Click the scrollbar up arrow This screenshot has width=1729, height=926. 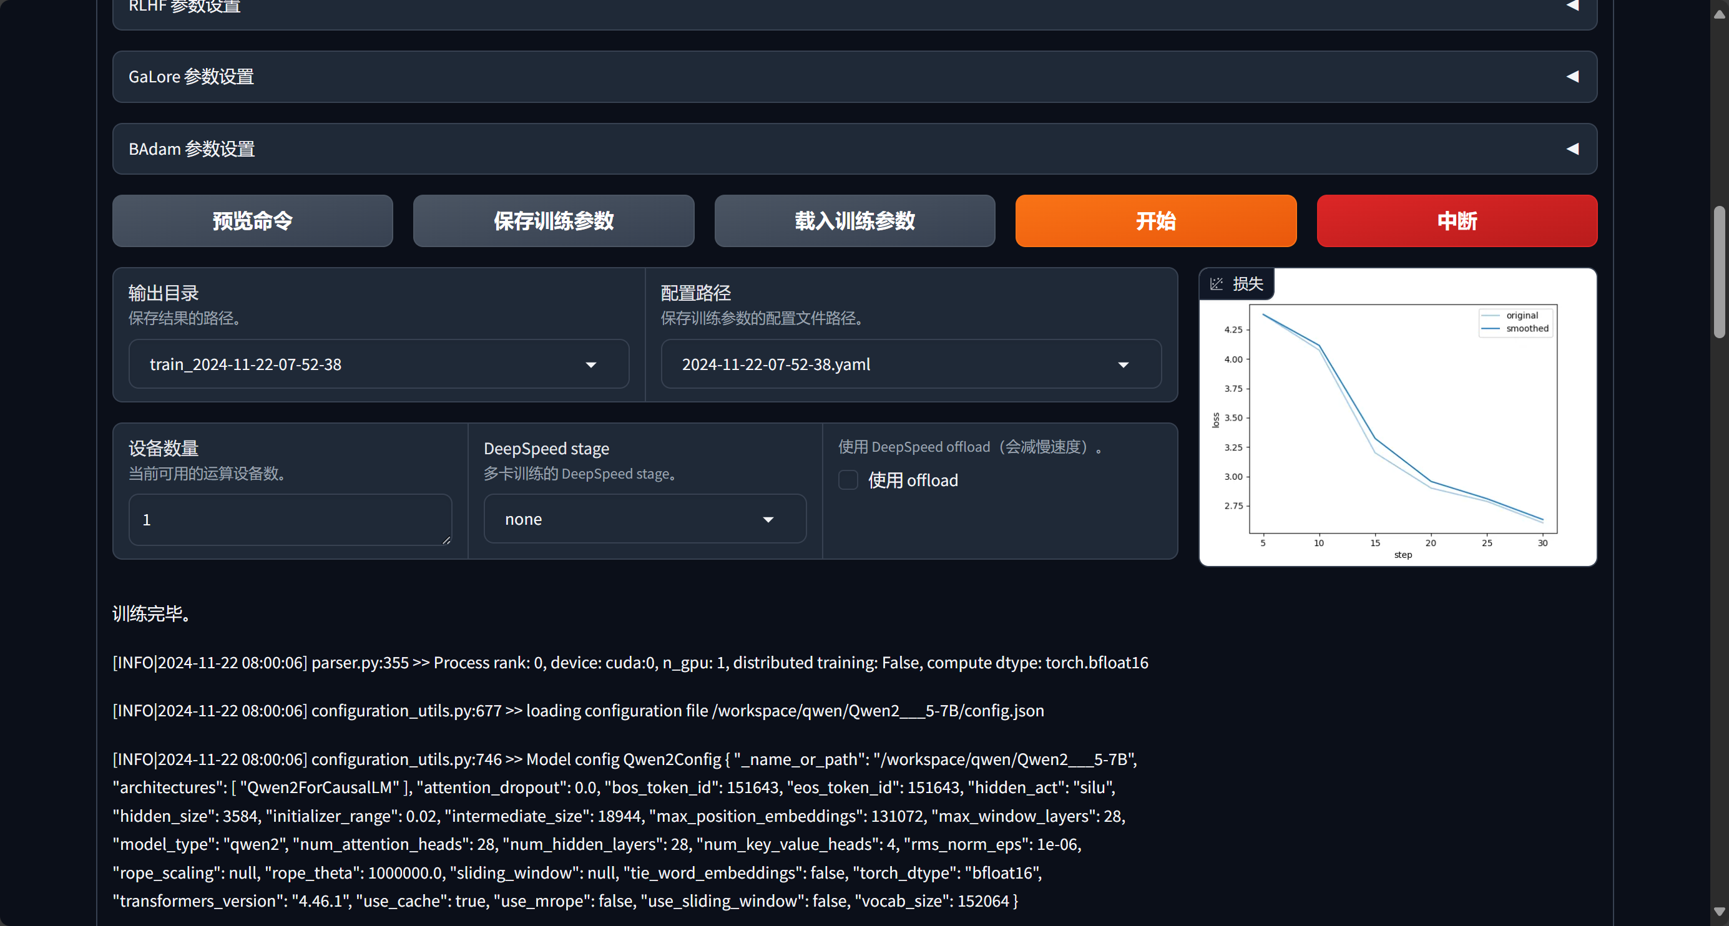(1719, 14)
